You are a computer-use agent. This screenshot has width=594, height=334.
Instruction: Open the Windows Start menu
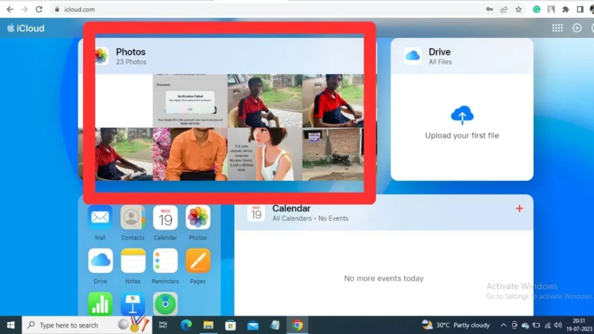(10, 325)
